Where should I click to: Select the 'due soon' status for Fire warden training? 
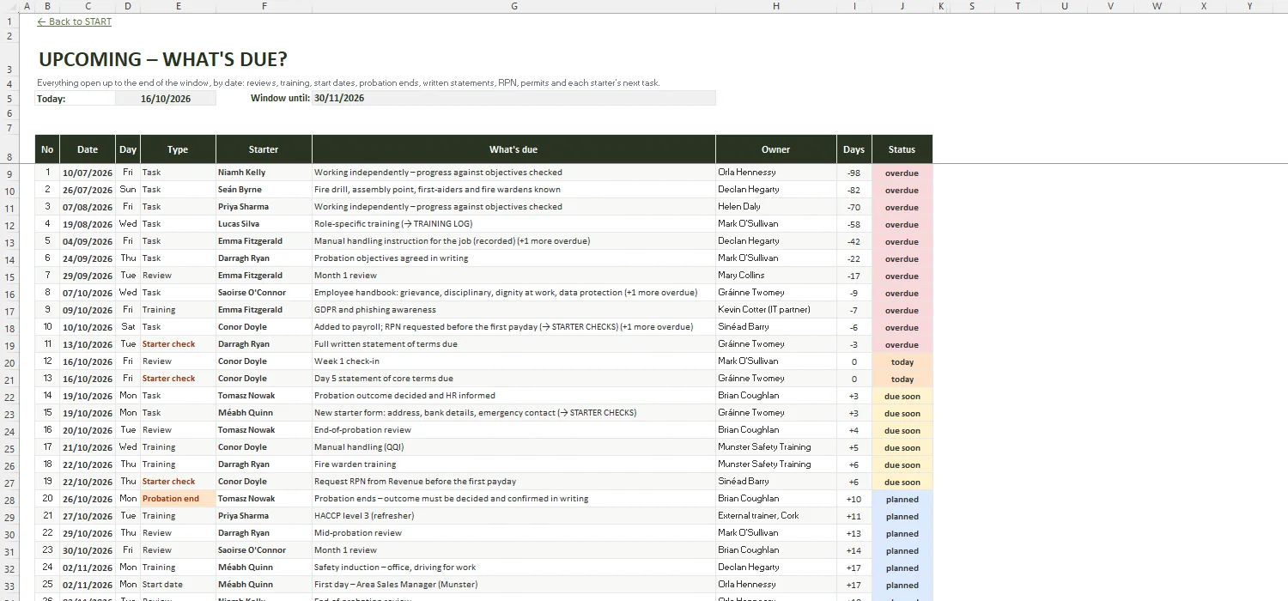tap(902, 464)
